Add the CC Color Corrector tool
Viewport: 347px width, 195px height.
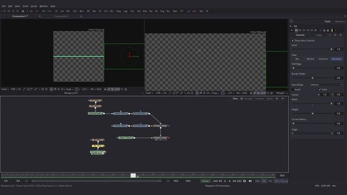click(x=100, y=11)
